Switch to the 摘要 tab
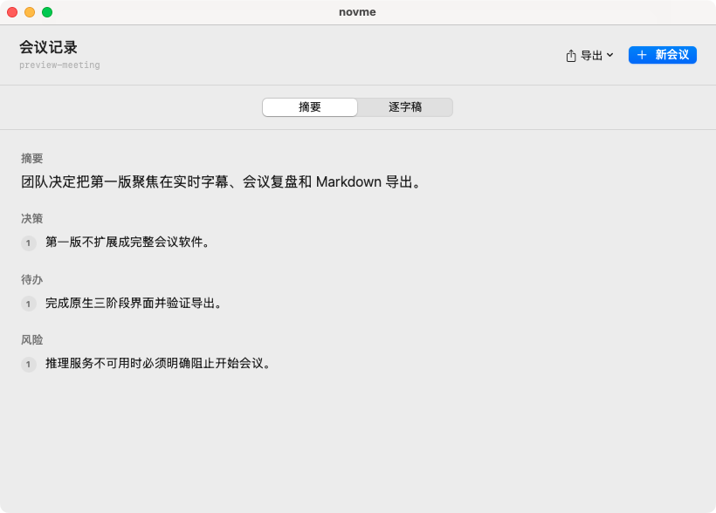 click(x=310, y=107)
